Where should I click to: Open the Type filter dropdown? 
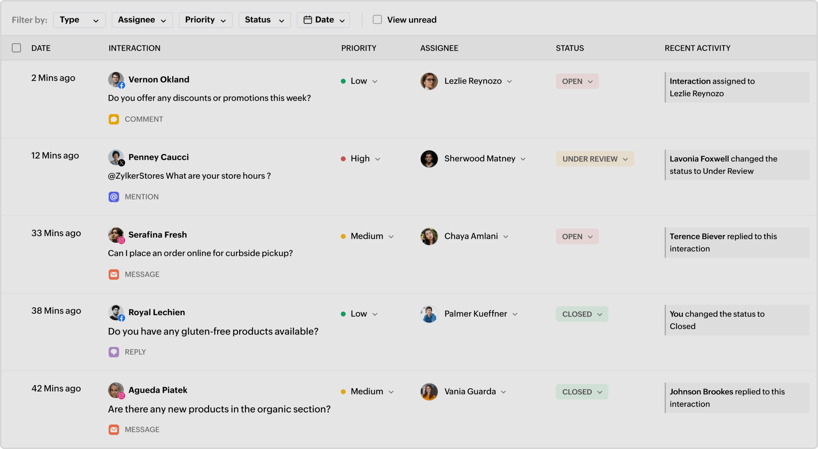click(79, 20)
